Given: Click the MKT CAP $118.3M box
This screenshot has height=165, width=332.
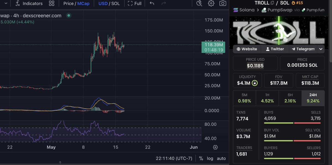Looking at the screenshot, I should point(310,80).
